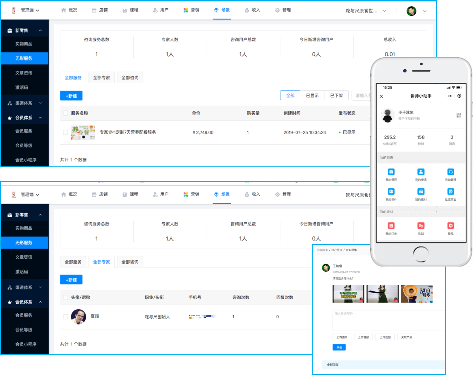Open the 店铺 icon in the top bar
474x375 pixels.
point(101,10)
